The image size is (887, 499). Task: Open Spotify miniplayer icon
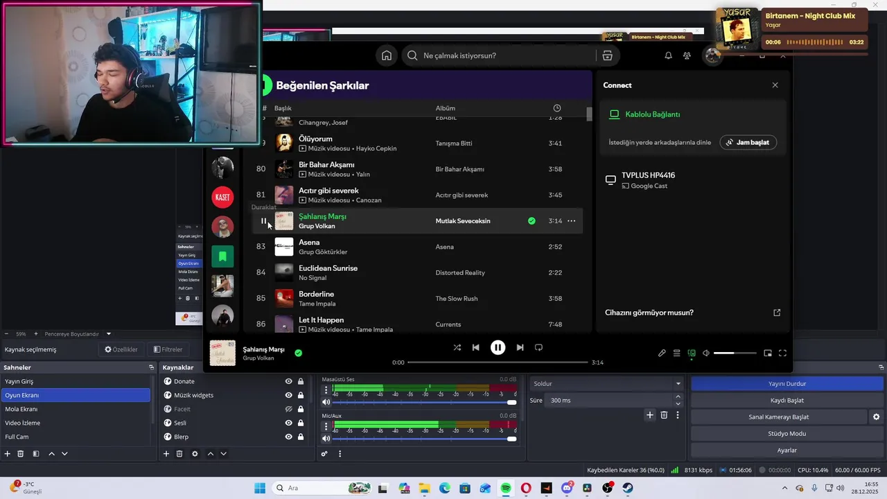pos(768,353)
